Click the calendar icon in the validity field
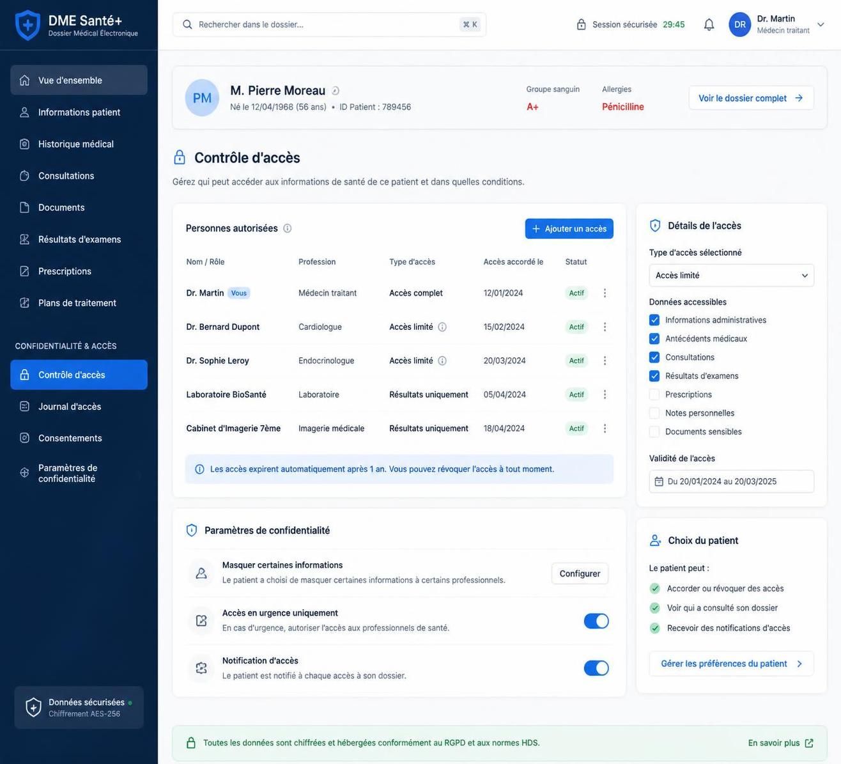Image resolution: width=841 pixels, height=764 pixels. (659, 481)
